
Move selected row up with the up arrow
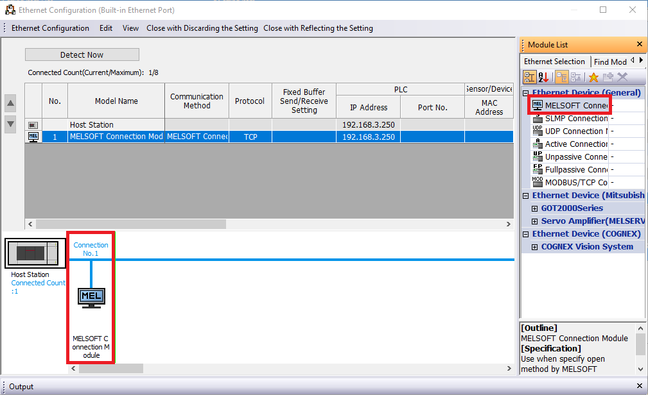(11, 103)
